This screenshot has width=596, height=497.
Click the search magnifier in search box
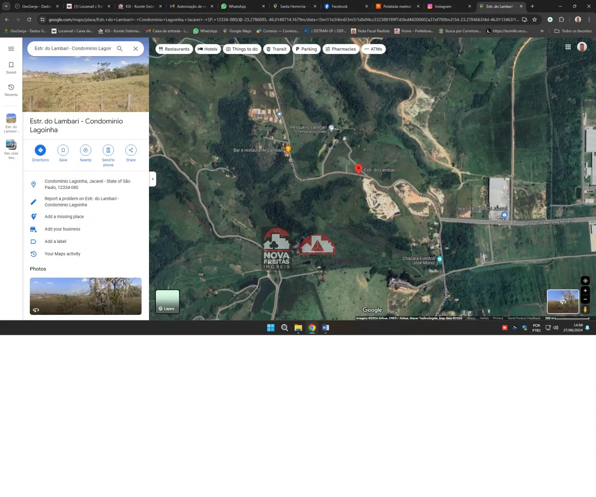pyautogui.click(x=120, y=49)
